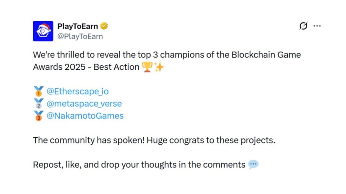Click the "The community has spoken!" sentence

pos(89,140)
